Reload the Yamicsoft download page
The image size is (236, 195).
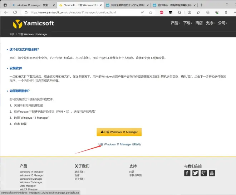pyautogui.click(x=15, y=12)
